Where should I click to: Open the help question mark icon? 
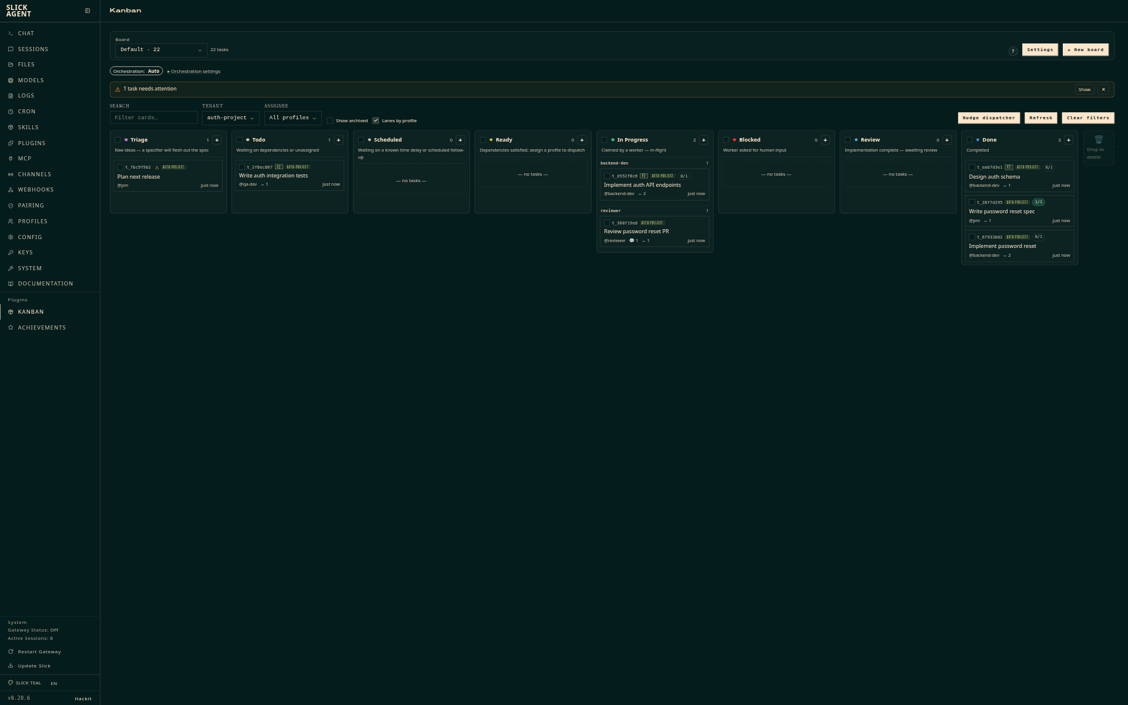coord(1013,51)
